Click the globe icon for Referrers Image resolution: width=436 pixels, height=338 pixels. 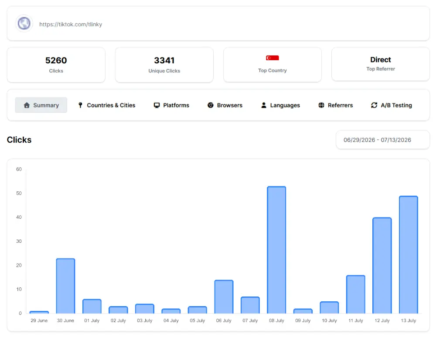coord(321,105)
